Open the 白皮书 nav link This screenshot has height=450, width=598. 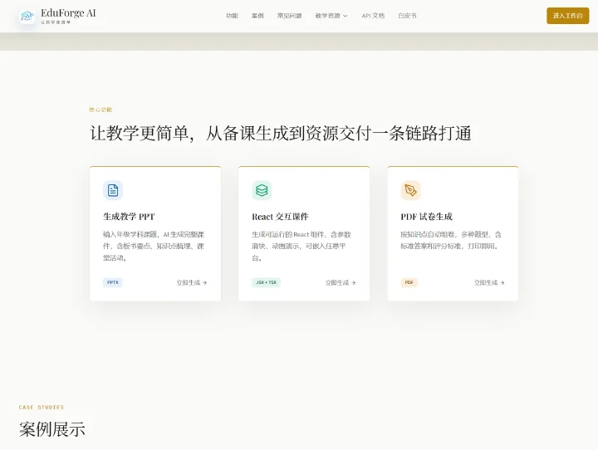(407, 16)
